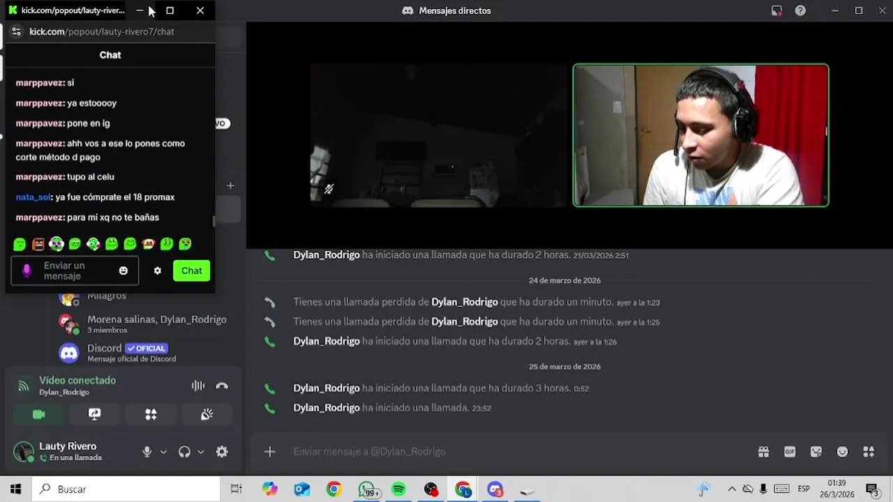Open site info icon in Kick address bar
The image size is (893, 502).
tap(17, 31)
